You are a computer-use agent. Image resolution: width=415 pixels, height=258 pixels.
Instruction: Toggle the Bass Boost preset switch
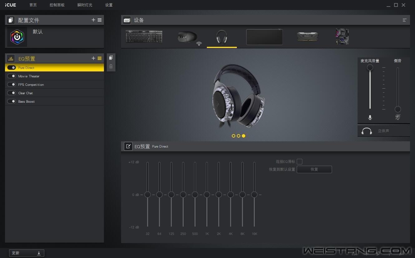12,101
